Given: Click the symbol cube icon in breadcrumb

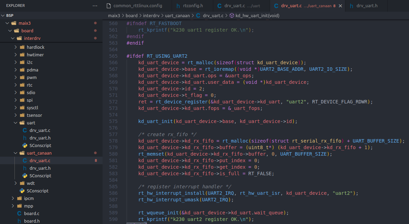Looking at the screenshot, I should pos(232,15).
